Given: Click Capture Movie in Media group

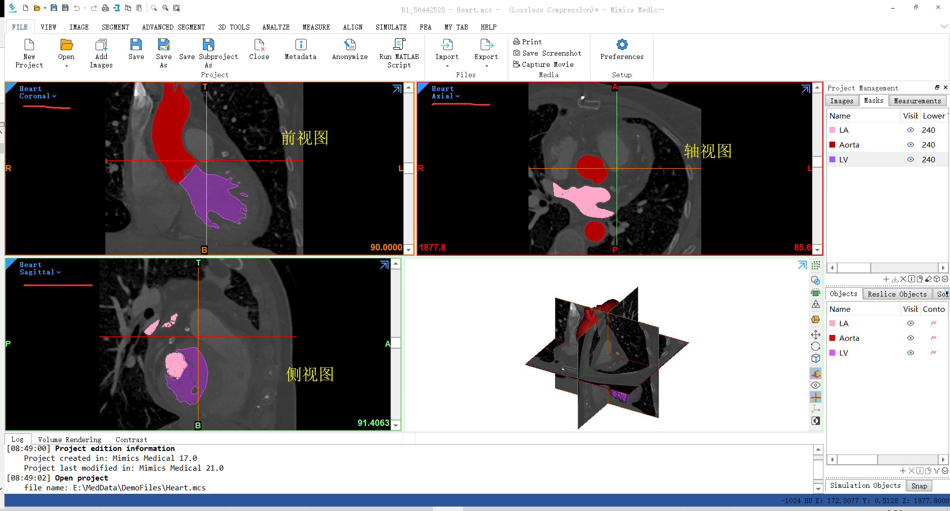Looking at the screenshot, I should (543, 64).
